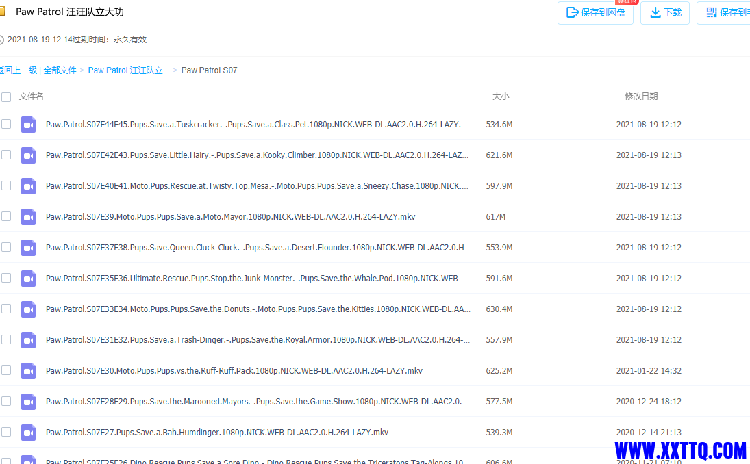This screenshot has width=750, height=464.
Task: Click video icon of S07E37E38 Queen Cluck-Cluck file
Action: (28, 248)
